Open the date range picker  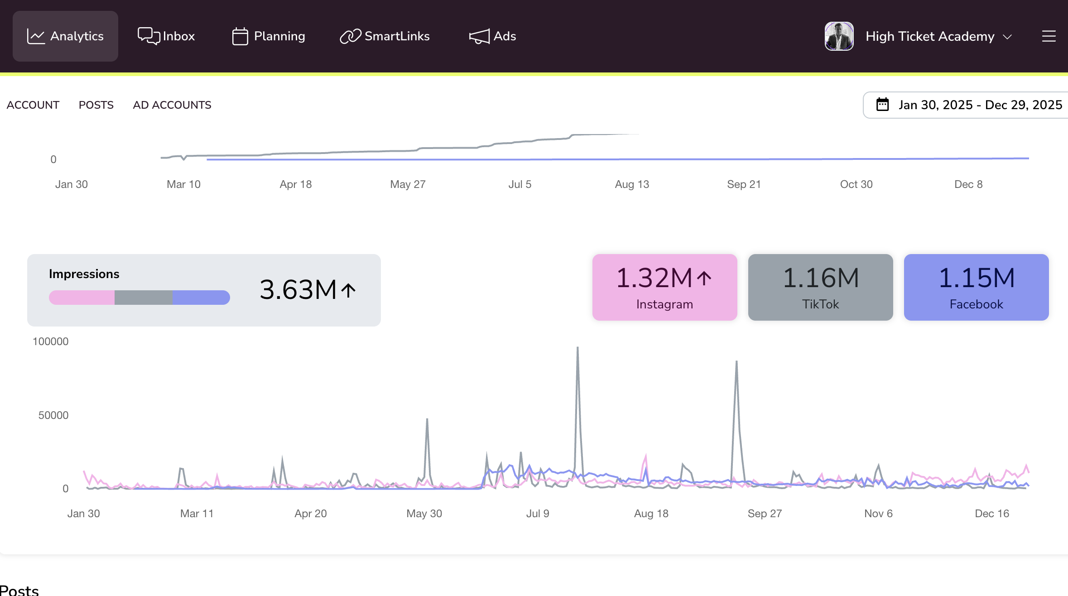click(966, 105)
